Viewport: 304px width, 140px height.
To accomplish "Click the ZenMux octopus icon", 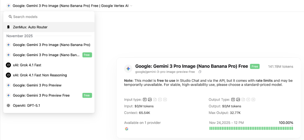I will tap(8, 27).
